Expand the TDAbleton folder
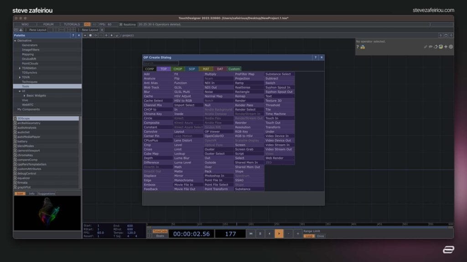The width and height of the screenshot is (467, 262). coord(20,68)
